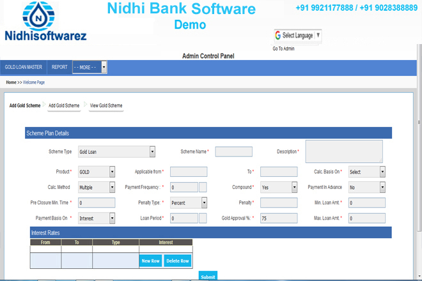Click the Type cell in Interest Rates
This screenshot has height=281, width=422.
point(116,261)
